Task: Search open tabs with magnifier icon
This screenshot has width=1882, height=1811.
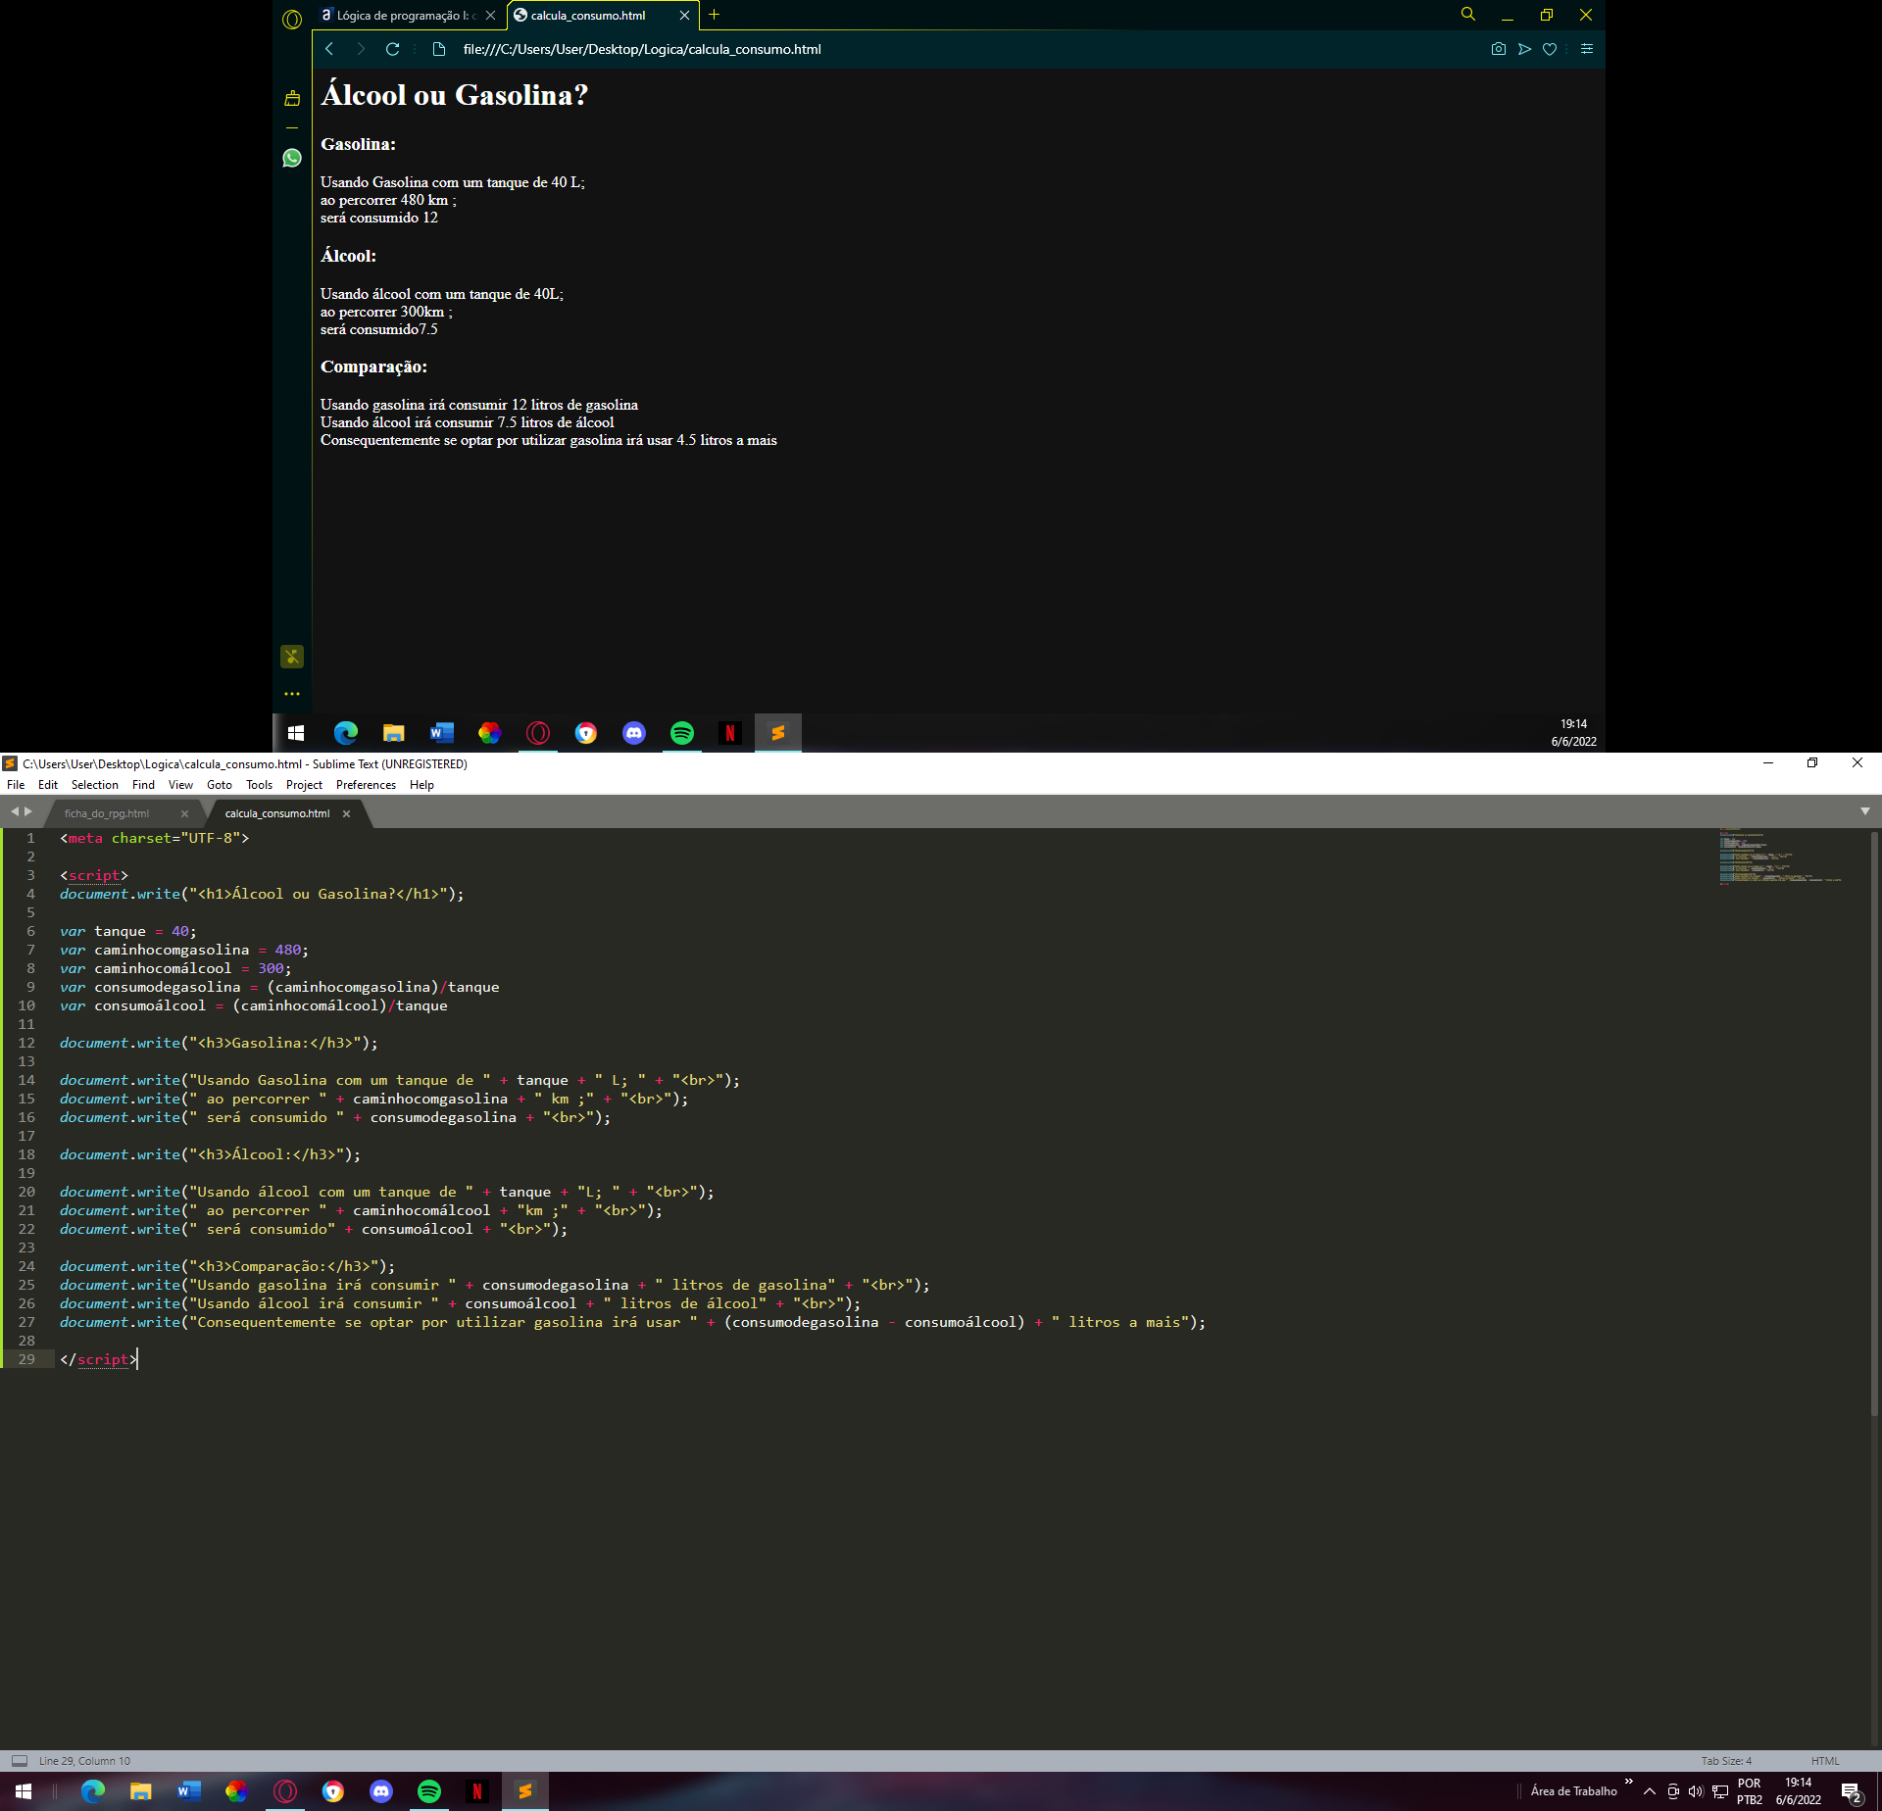Action: click(x=1468, y=15)
